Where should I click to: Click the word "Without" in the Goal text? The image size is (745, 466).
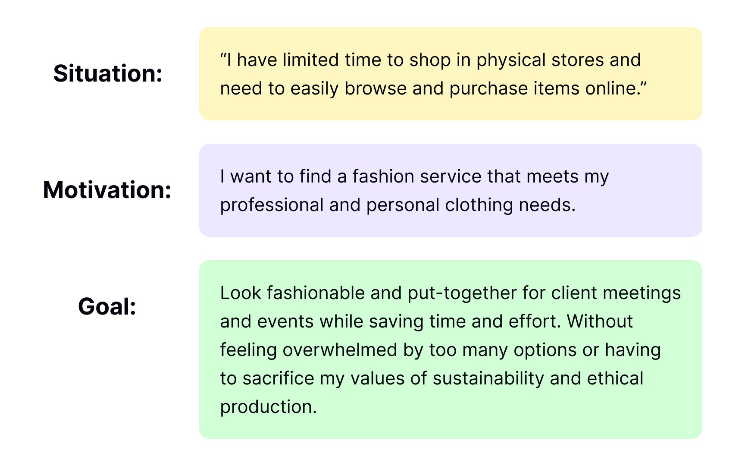pos(600,321)
